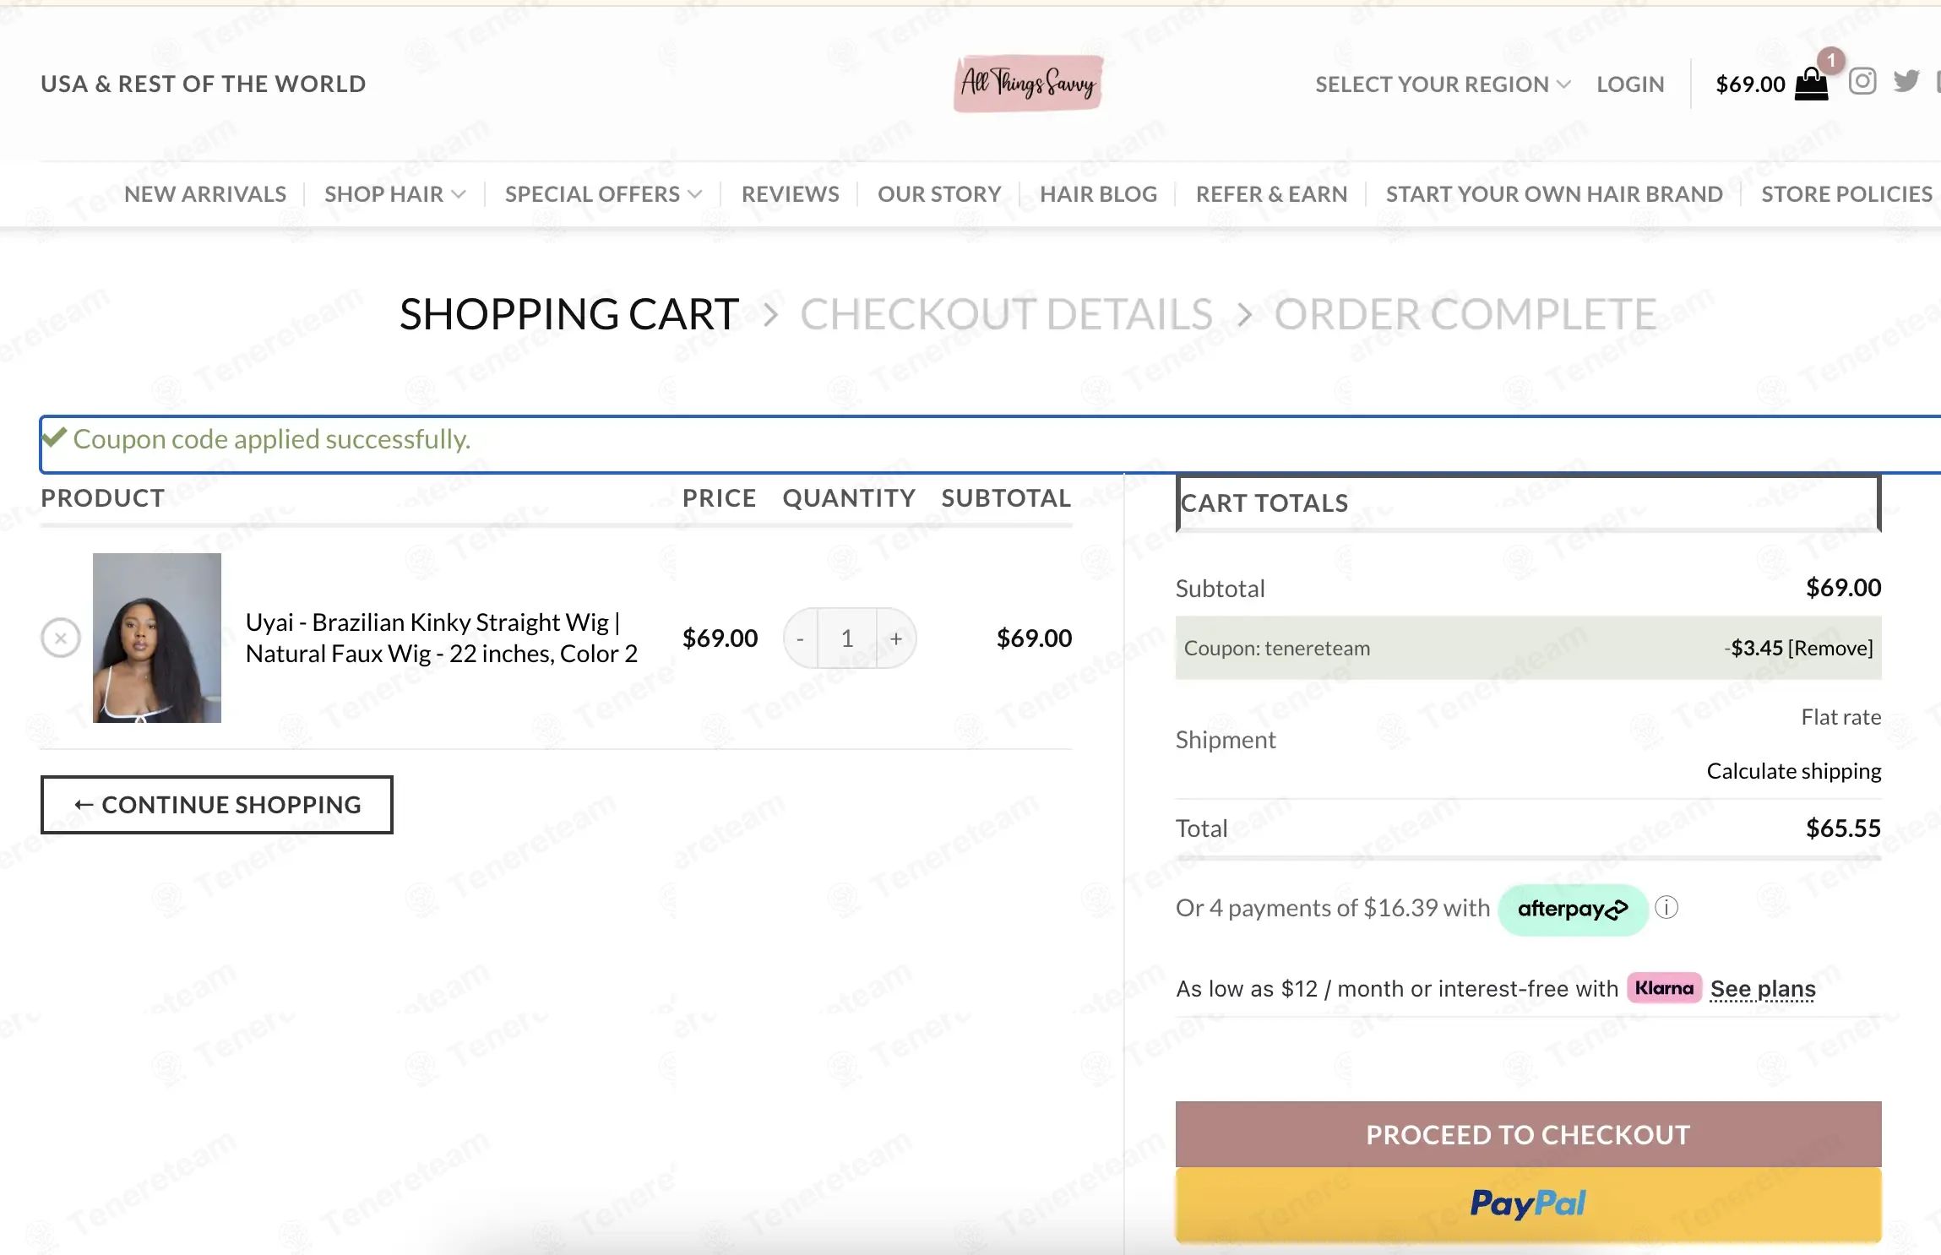Expand the Special Offers menu
The height and width of the screenshot is (1255, 1941).
click(x=603, y=194)
